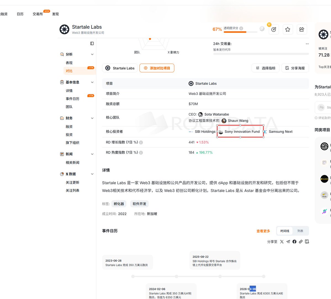The width and height of the screenshot is (331, 299).
Task: Collapse the X 数据 sidebar section
Action: point(92,174)
